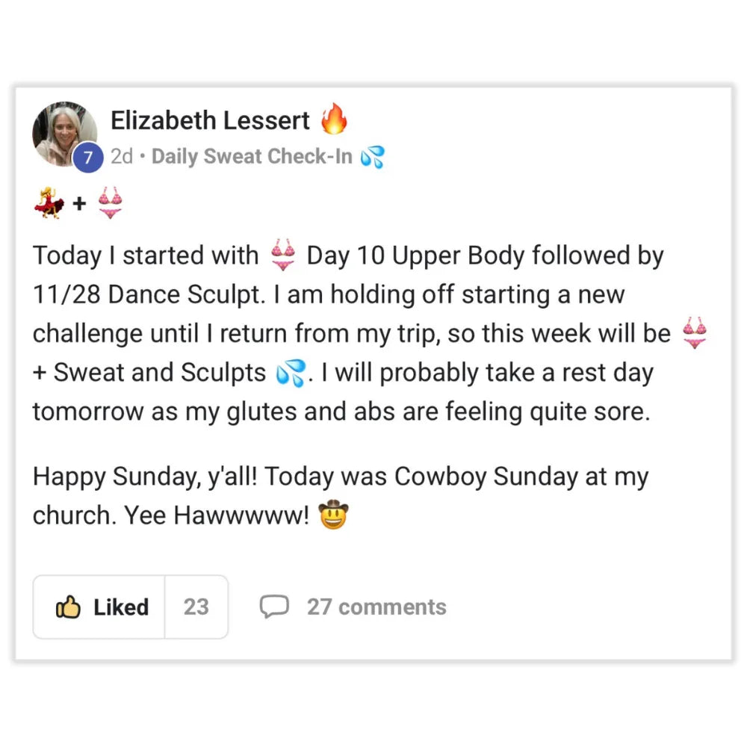Click the bikini emoji next to the dancer
This screenshot has height=747, width=747.
110,203
